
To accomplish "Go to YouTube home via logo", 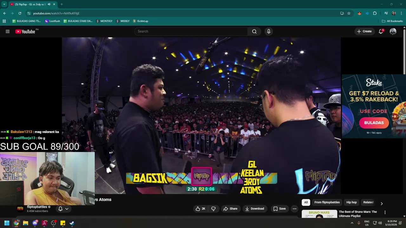I will click(x=25, y=31).
